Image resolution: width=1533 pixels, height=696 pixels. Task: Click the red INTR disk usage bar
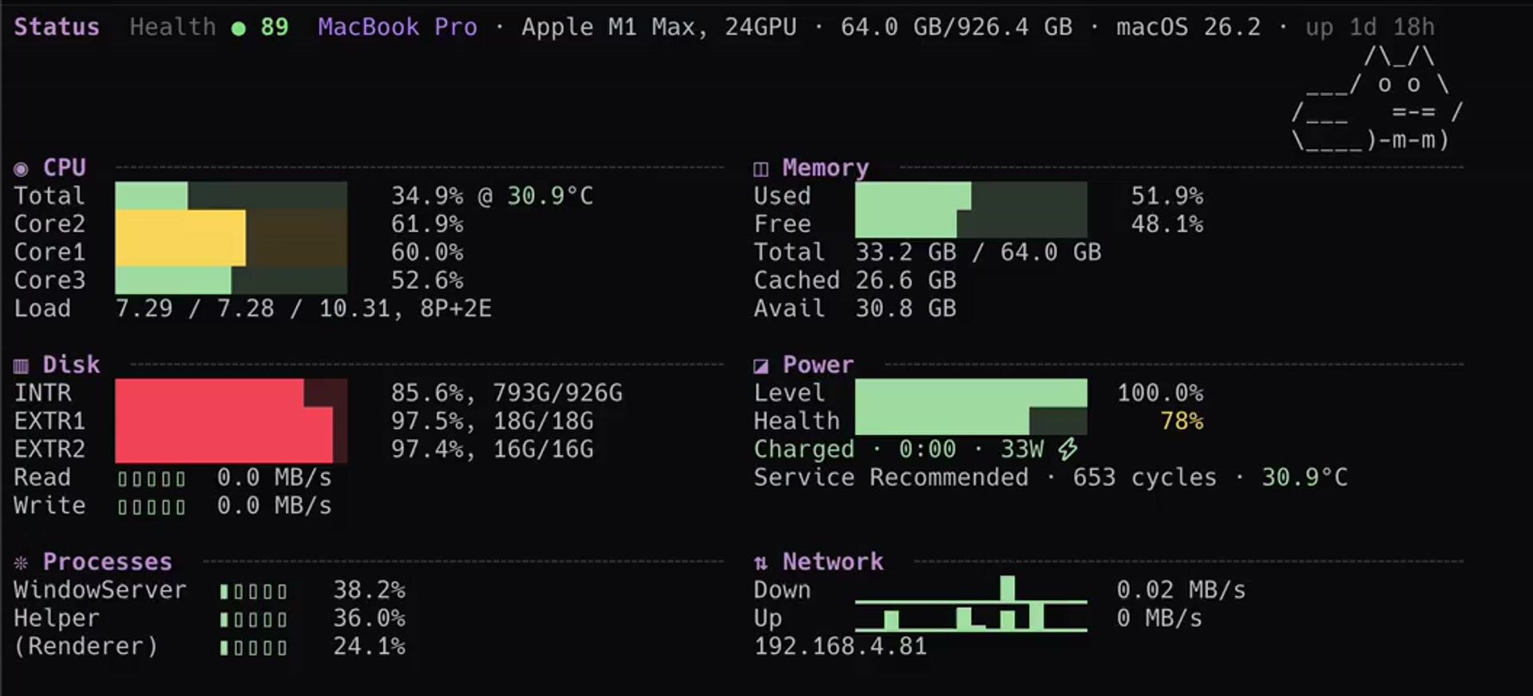pos(209,393)
